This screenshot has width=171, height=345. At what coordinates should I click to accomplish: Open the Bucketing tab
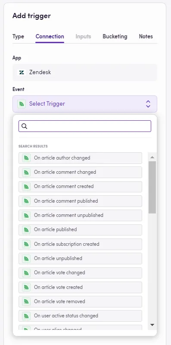click(x=115, y=37)
